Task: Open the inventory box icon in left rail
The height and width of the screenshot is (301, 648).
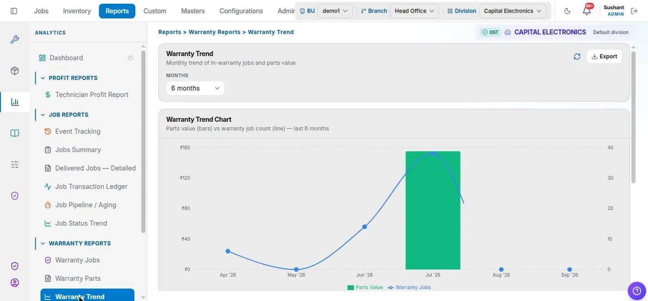Action: tap(15, 71)
